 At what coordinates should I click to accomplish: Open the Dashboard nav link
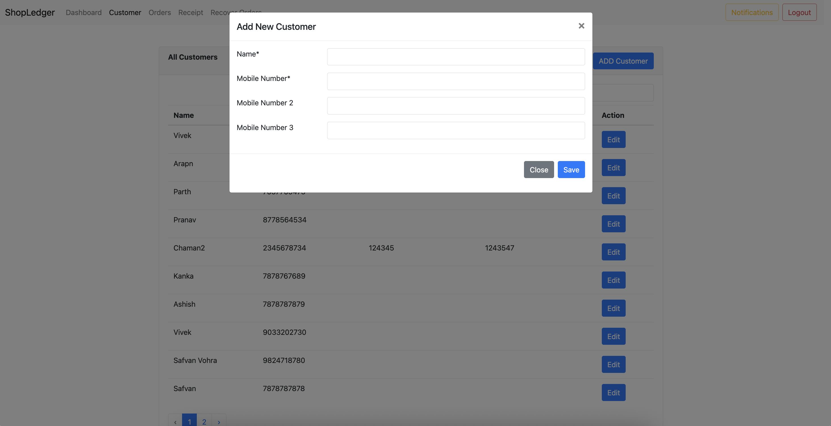click(x=83, y=12)
